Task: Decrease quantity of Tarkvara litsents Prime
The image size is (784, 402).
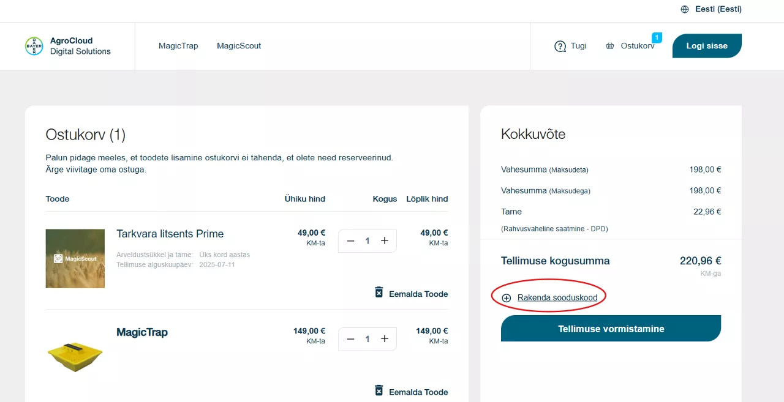Action: click(351, 241)
